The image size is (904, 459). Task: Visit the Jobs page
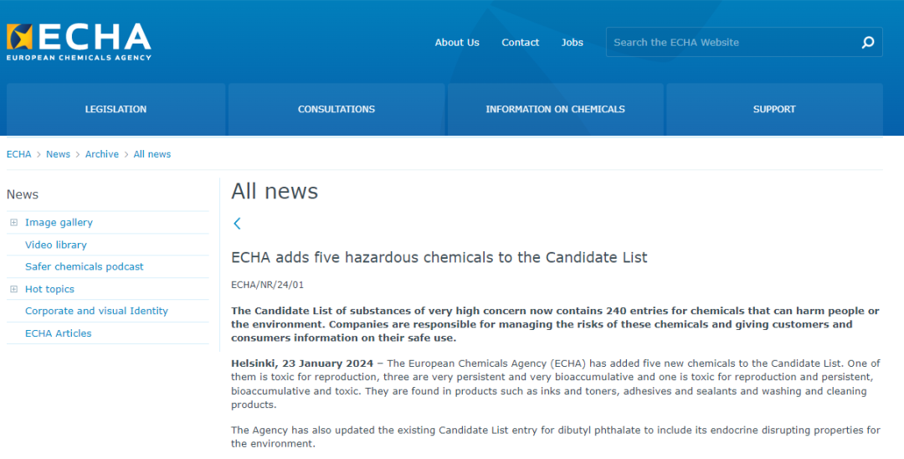tap(573, 43)
